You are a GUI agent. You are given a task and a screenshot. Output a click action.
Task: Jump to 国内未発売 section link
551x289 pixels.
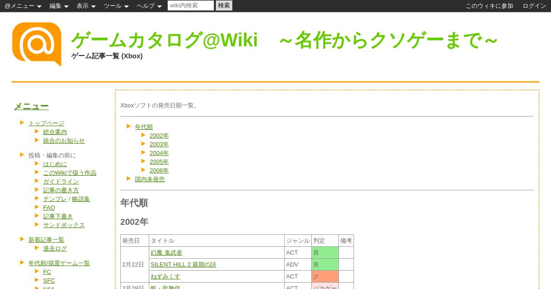click(x=150, y=179)
